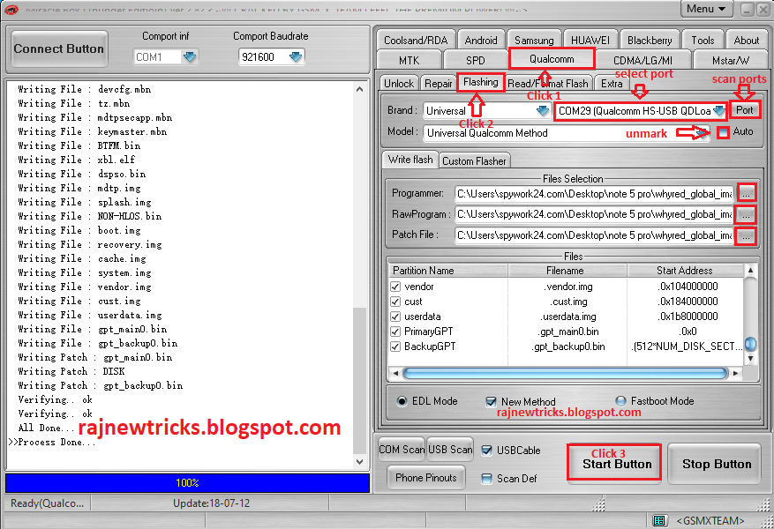This screenshot has width=774, height=529.
Task: Open the Extra sub-tab
Action: coord(612,84)
